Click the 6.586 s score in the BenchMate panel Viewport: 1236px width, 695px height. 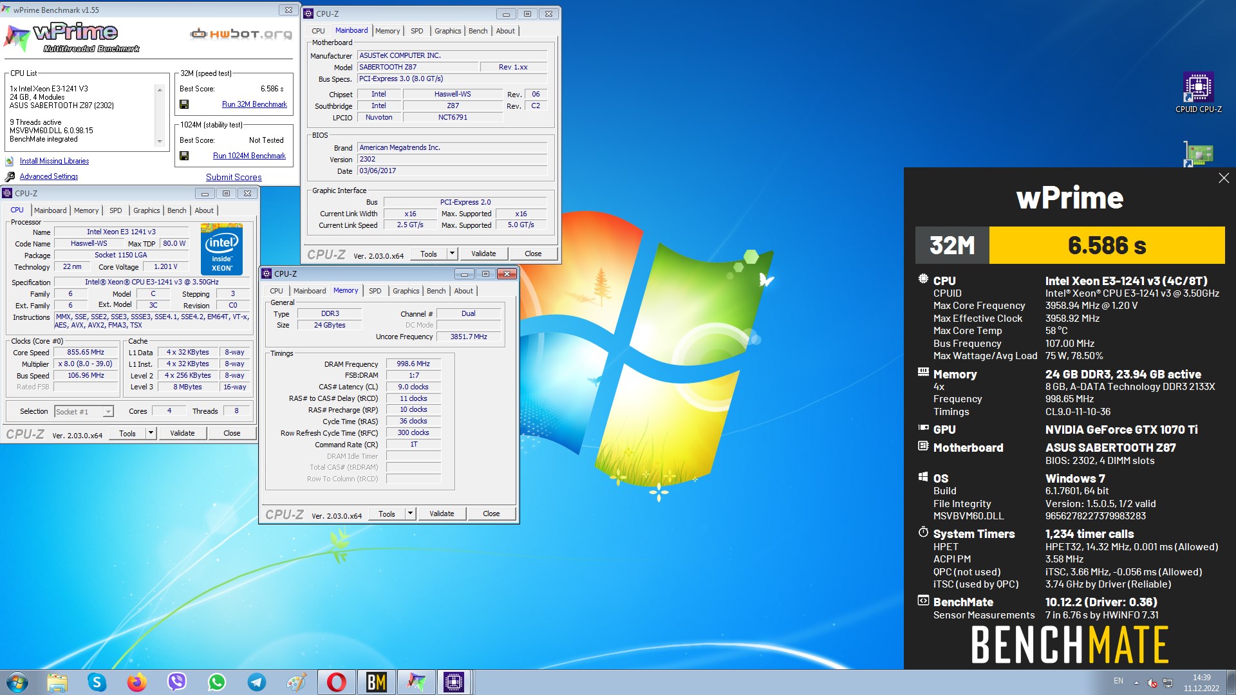click(1107, 245)
